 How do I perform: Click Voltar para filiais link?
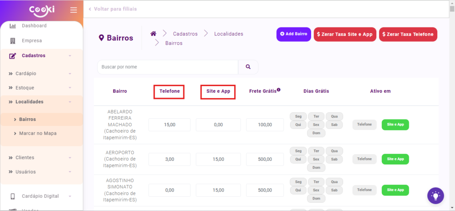[113, 9]
